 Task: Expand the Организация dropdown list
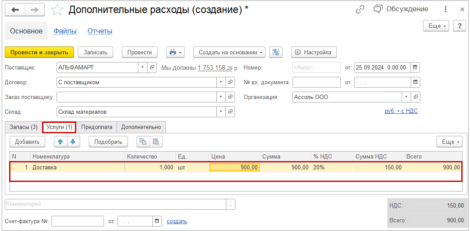406,97
